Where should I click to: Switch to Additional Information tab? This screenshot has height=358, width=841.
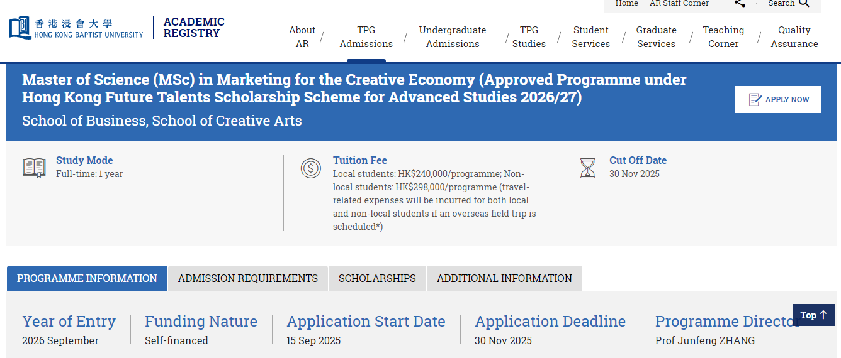[x=504, y=278]
